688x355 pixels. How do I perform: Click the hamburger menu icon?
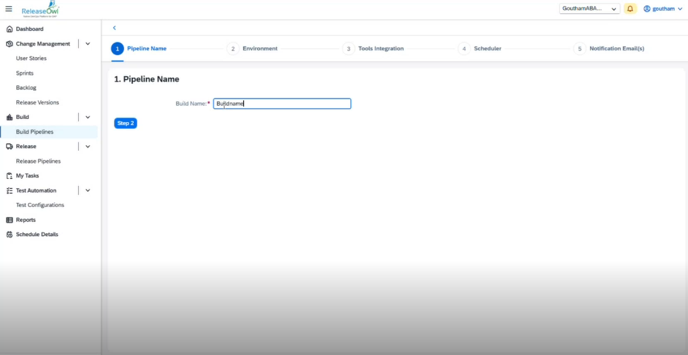(8, 8)
